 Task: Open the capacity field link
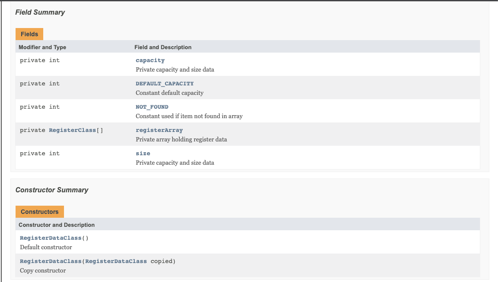[x=150, y=60]
